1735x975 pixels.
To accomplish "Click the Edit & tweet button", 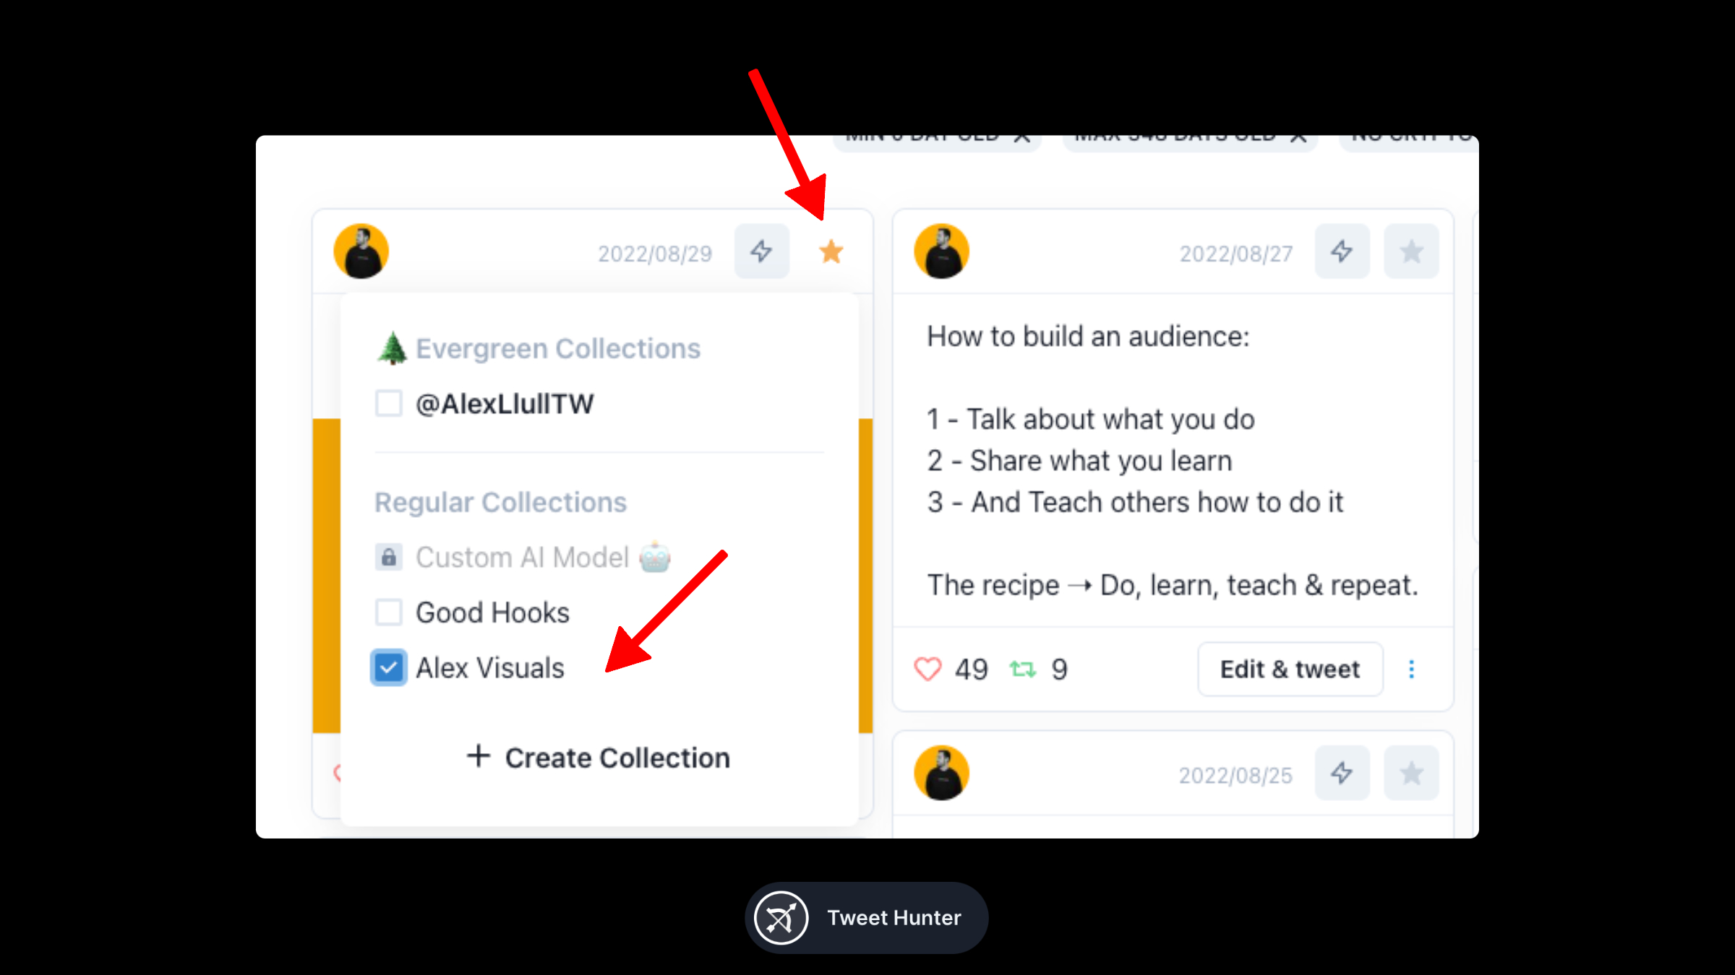I will click(1290, 669).
